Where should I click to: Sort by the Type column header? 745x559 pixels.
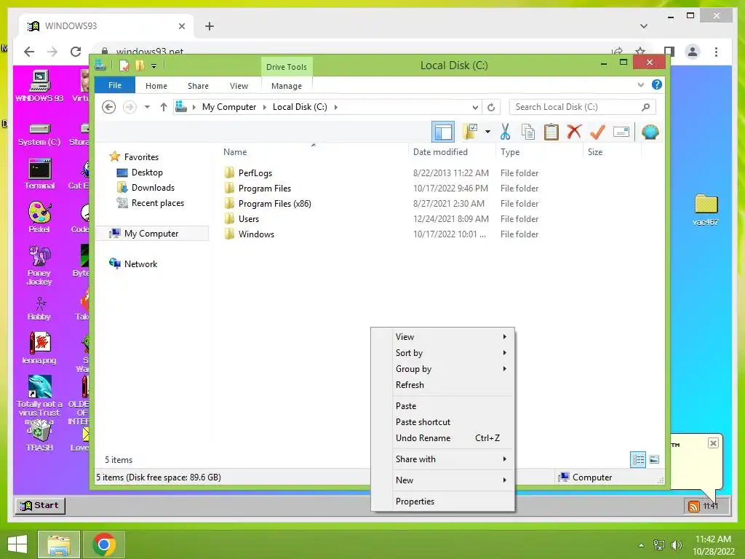point(539,151)
